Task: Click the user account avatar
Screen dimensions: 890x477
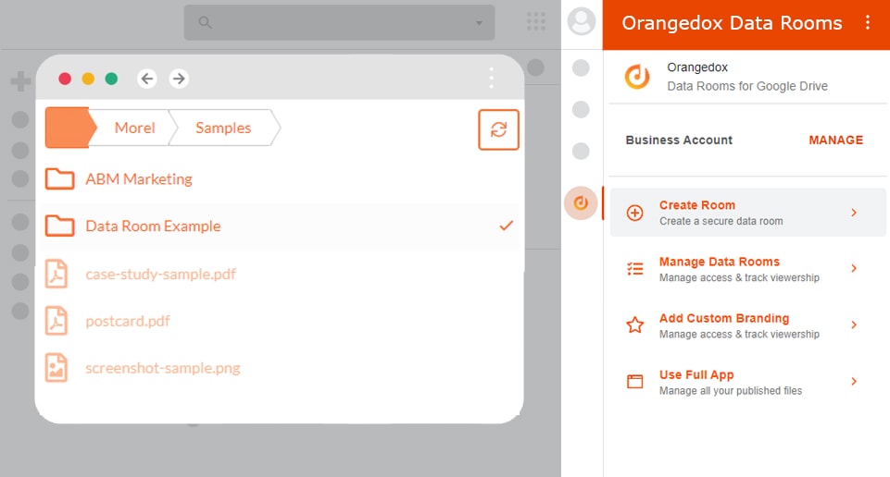Action: pos(582,21)
